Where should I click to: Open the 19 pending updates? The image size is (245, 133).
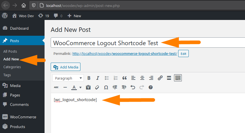44,16
